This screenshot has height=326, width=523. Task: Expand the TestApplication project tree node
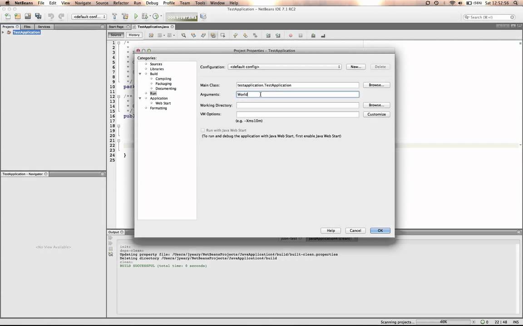[x=3, y=32]
